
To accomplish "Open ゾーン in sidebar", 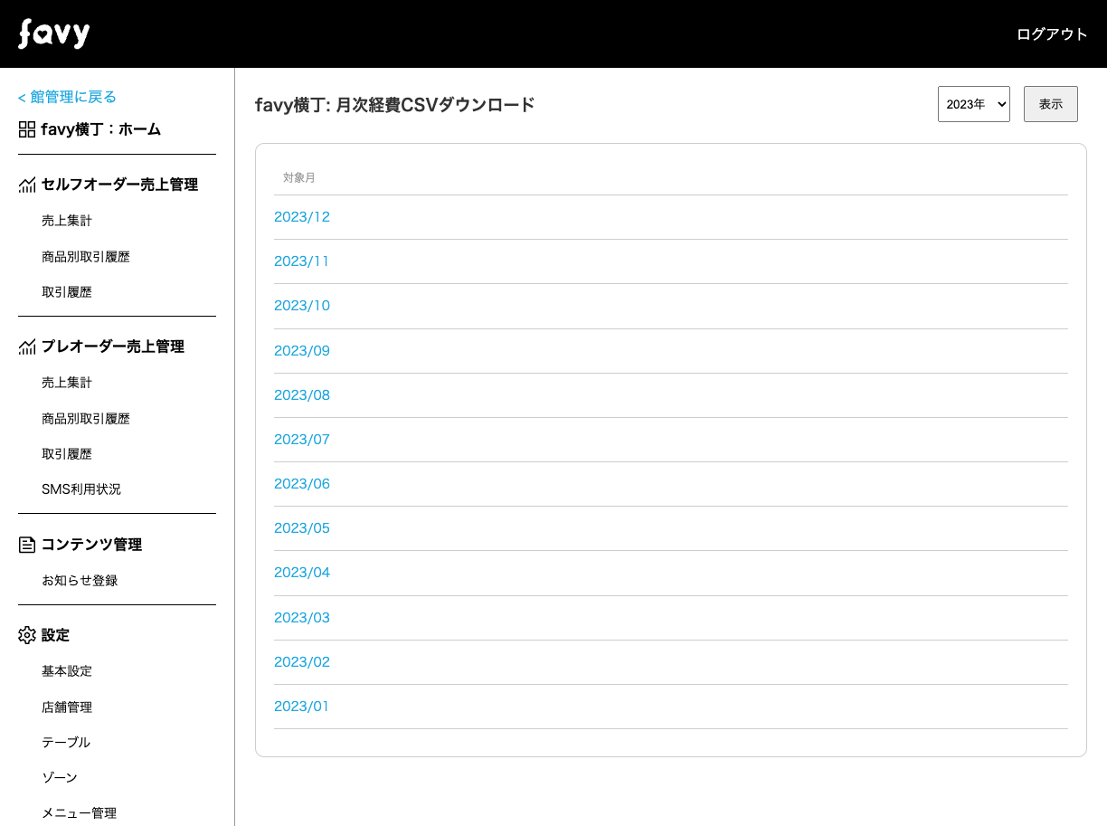I will click(60, 777).
